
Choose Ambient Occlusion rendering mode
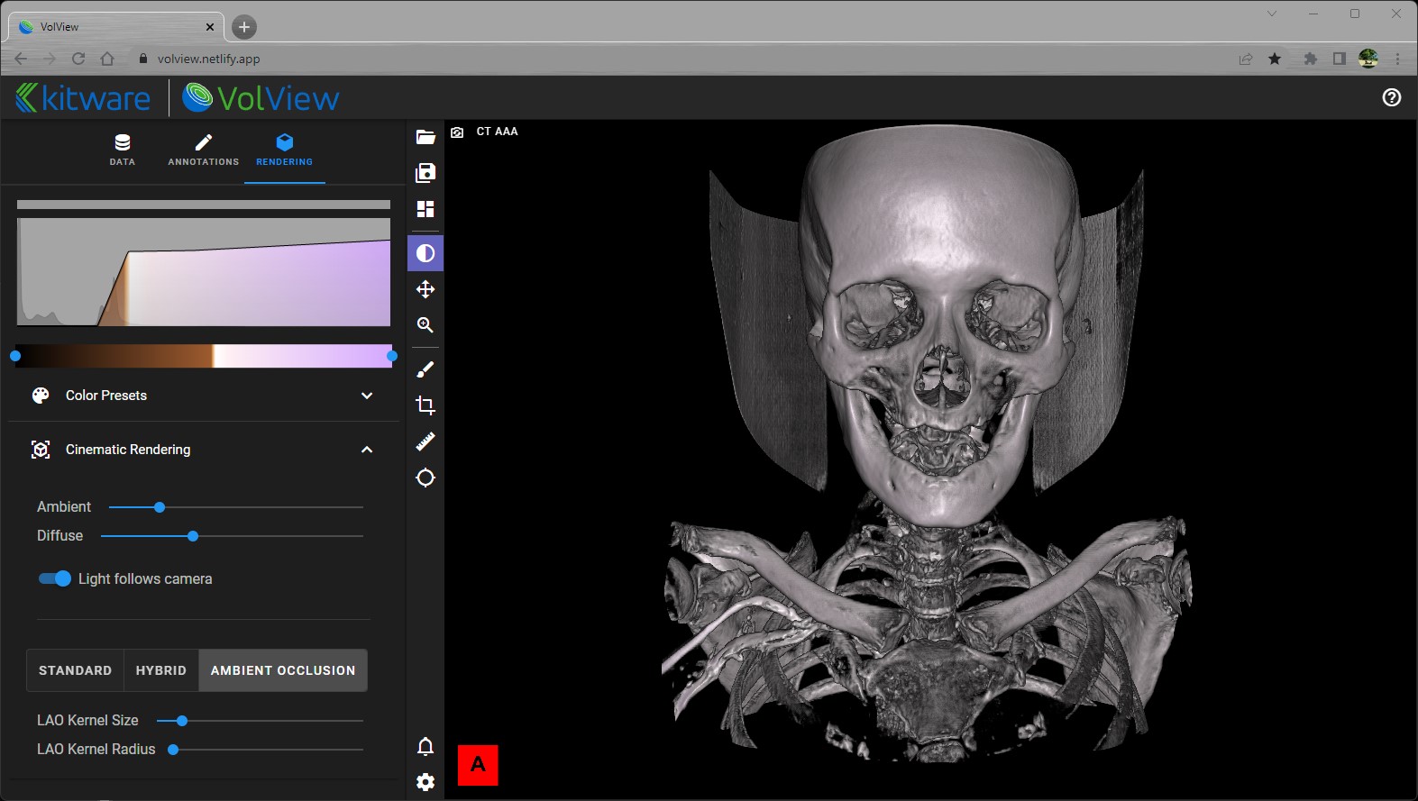283,670
